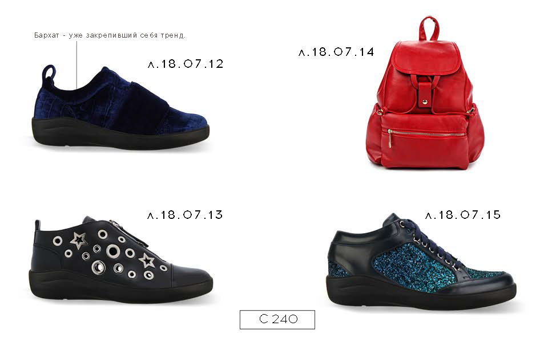Click the product code Л.18.07.12 label
This screenshot has height=342, width=548.
pyautogui.click(x=186, y=64)
